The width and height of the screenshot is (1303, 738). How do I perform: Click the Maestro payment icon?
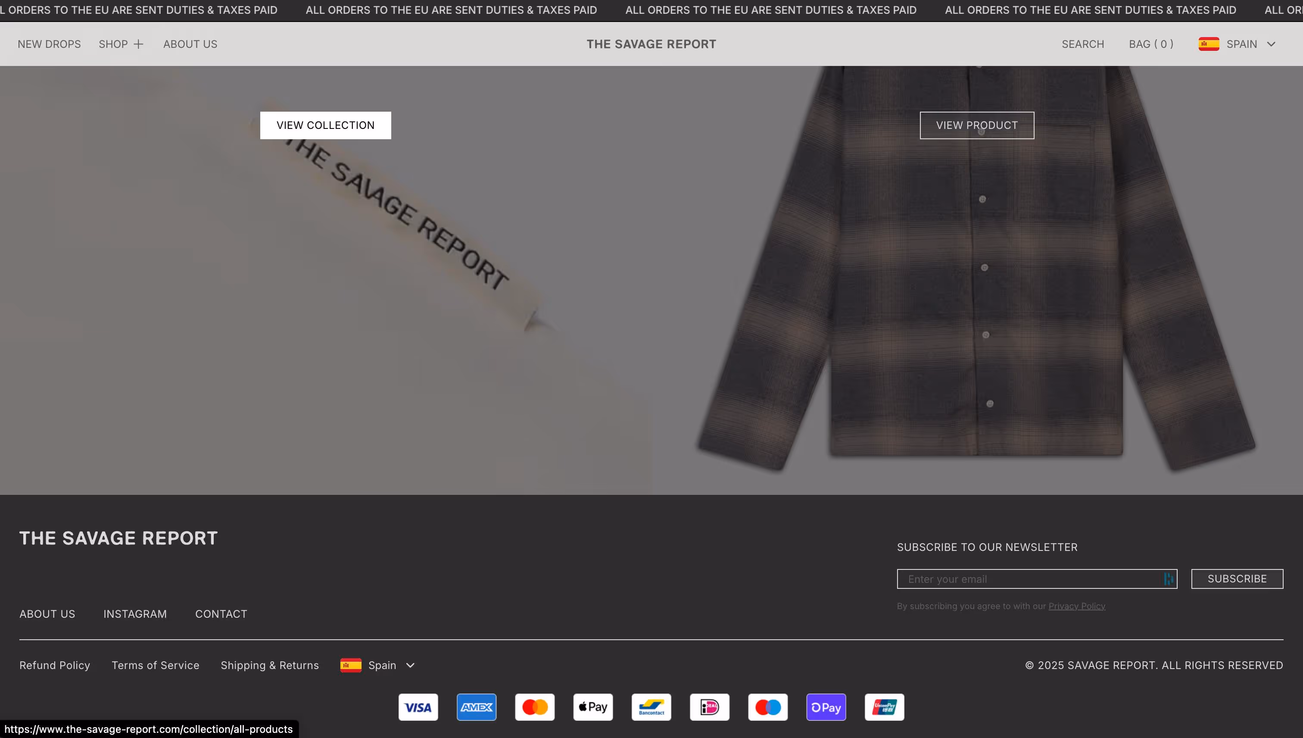tap(767, 707)
